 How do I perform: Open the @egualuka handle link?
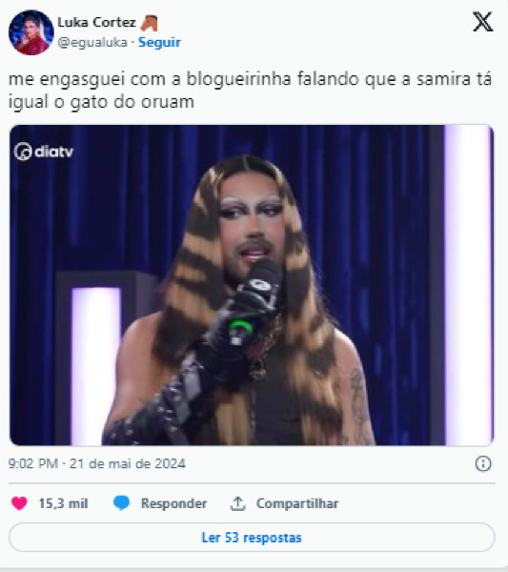click(92, 42)
